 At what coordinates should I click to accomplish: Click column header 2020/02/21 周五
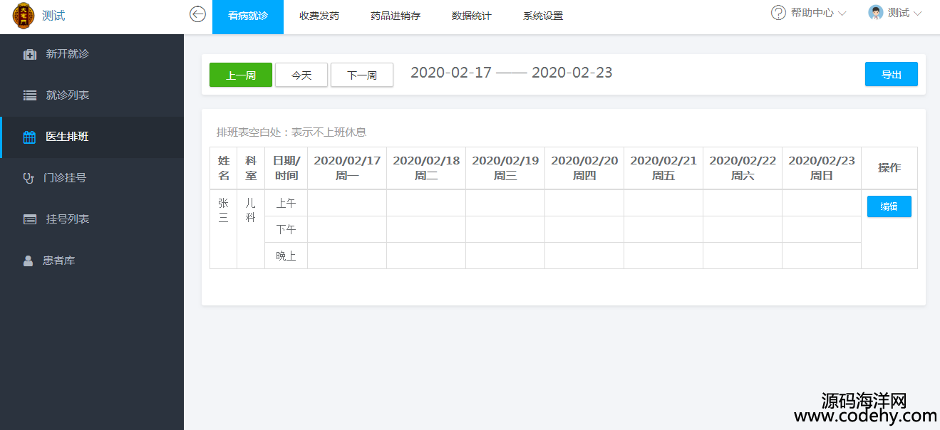point(663,168)
